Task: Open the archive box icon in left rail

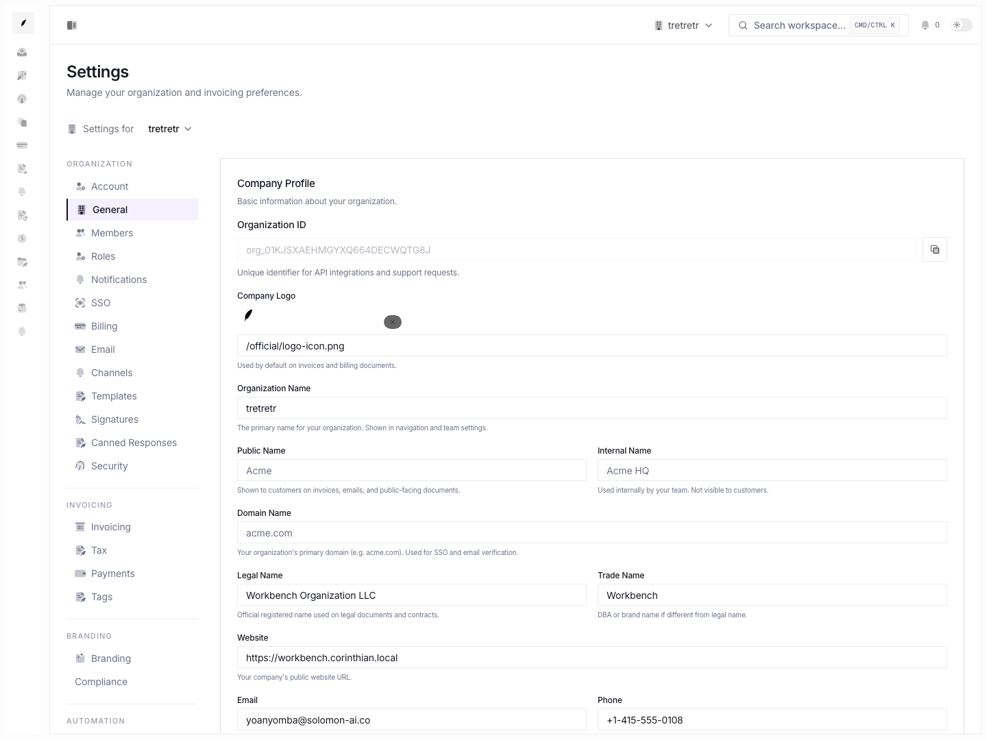Action: pyautogui.click(x=22, y=308)
